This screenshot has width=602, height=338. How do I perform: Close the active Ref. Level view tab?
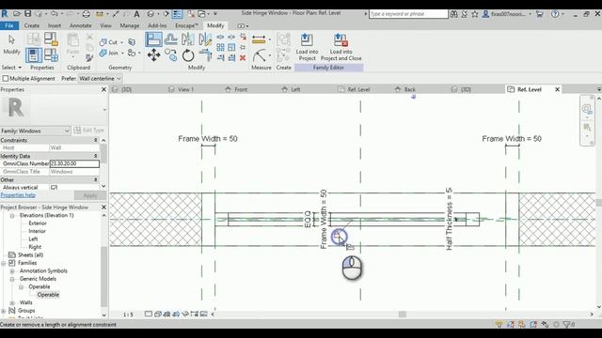tap(557, 89)
